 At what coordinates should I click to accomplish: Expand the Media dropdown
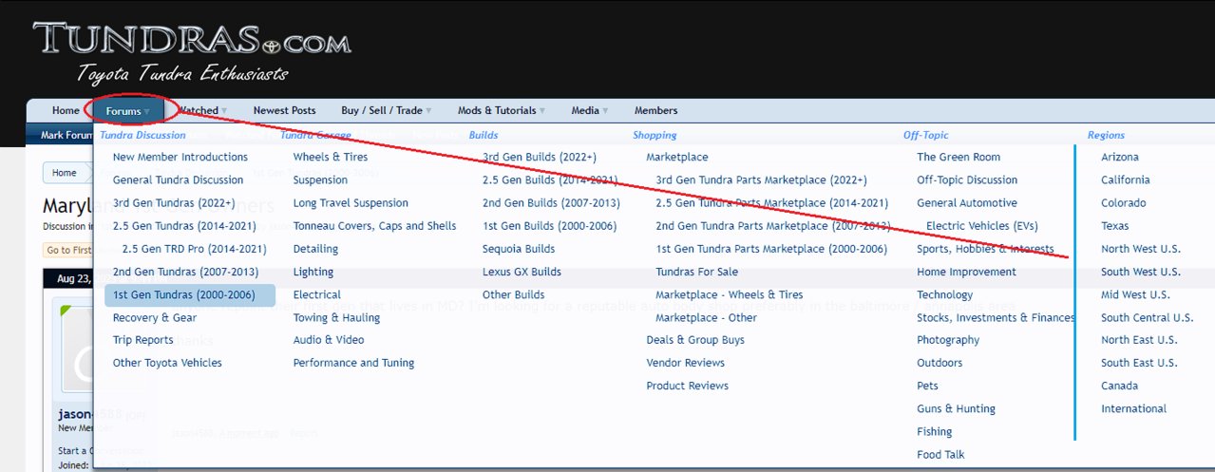coord(590,111)
